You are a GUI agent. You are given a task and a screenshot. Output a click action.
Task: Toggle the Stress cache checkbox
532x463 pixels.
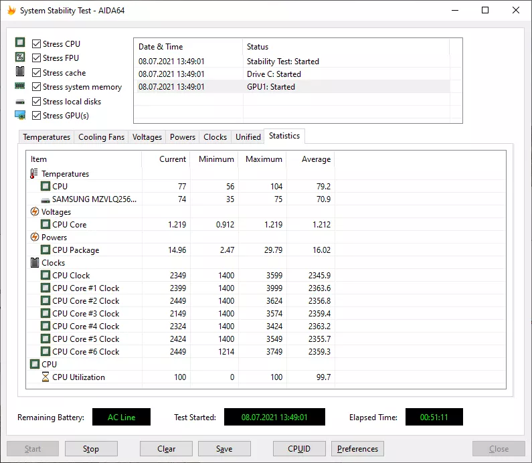point(36,72)
